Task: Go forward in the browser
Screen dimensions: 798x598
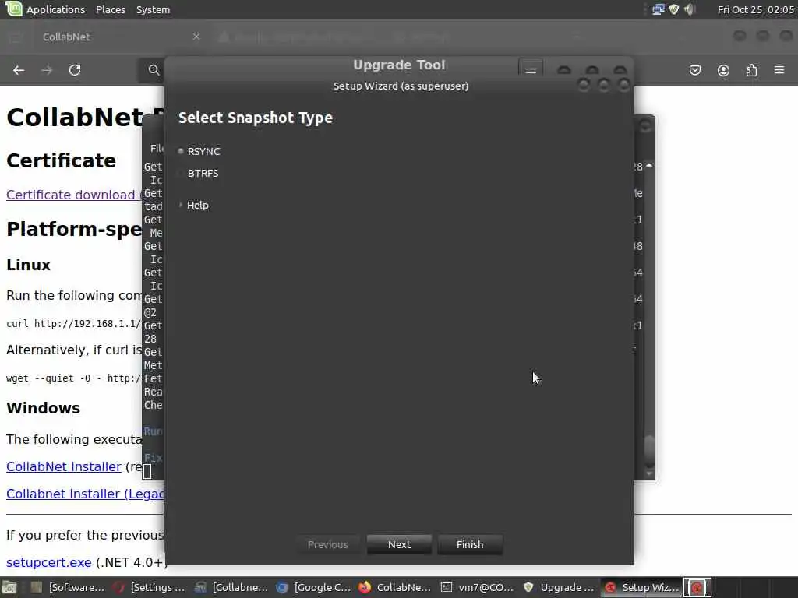Action: click(47, 70)
